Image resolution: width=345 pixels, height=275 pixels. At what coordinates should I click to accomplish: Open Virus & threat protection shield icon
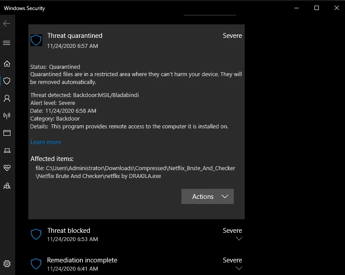coord(7,81)
